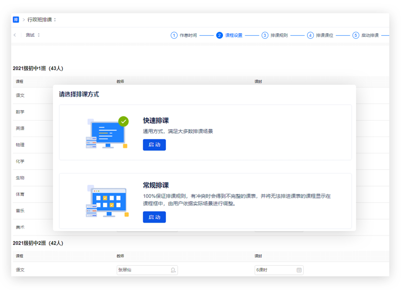Click the blue 排 app logo icon
The width and height of the screenshot is (405, 290).
tap(16, 20)
